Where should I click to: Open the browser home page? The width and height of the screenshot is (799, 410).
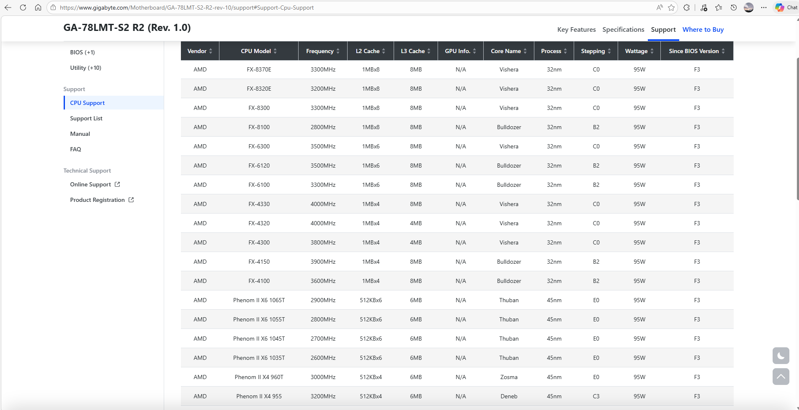point(38,8)
